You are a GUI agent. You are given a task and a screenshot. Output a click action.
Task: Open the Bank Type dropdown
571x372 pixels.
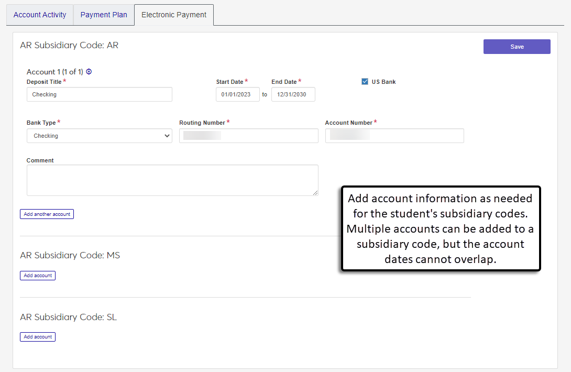click(99, 136)
